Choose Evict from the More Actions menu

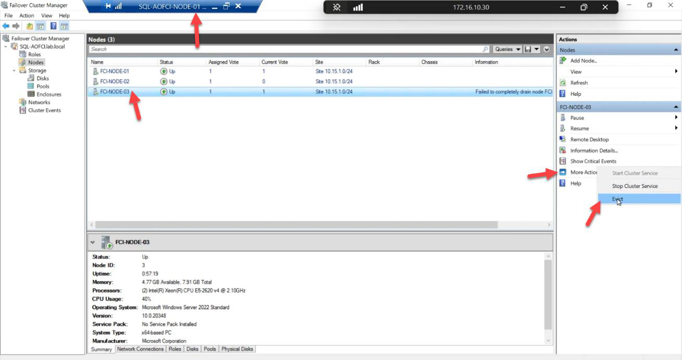[x=639, y=199]
